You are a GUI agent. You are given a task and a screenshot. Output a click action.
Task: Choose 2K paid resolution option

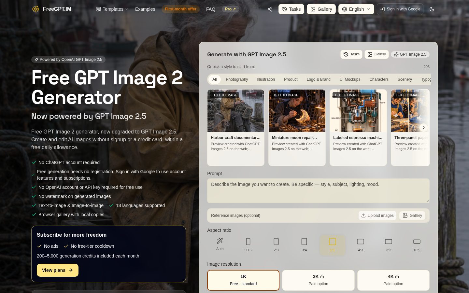click(x=318, y=280)
